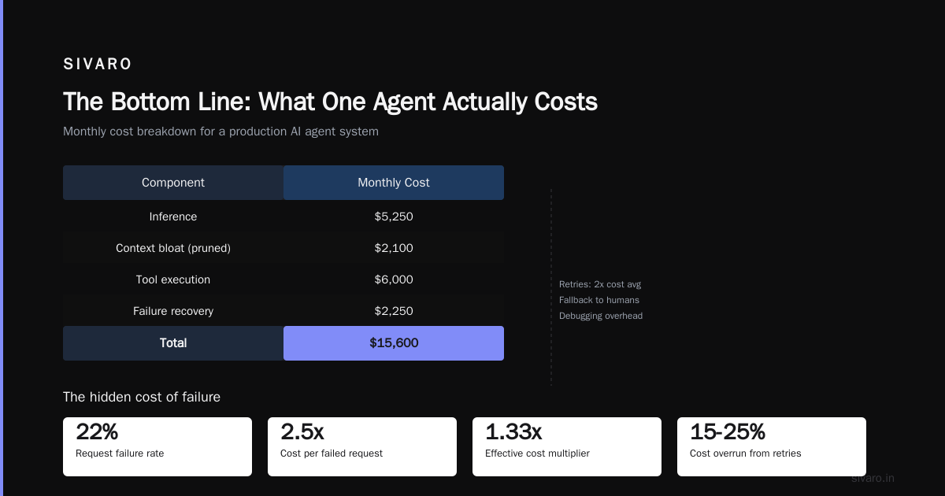The width and height of the screenshot is (945, 496).
Task: Select the Tool execution row label
Action: [173, 279]
